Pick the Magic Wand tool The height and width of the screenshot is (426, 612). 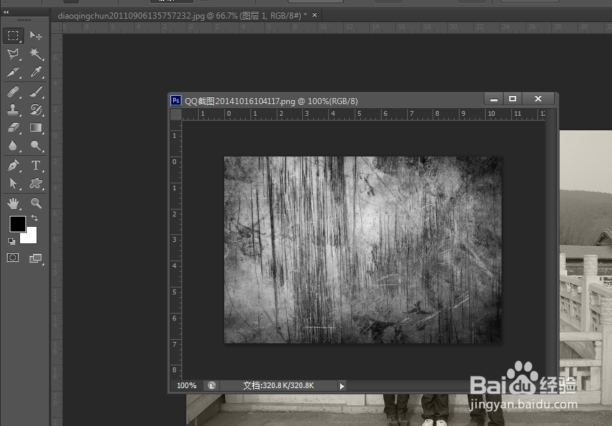tap(36, 54)
